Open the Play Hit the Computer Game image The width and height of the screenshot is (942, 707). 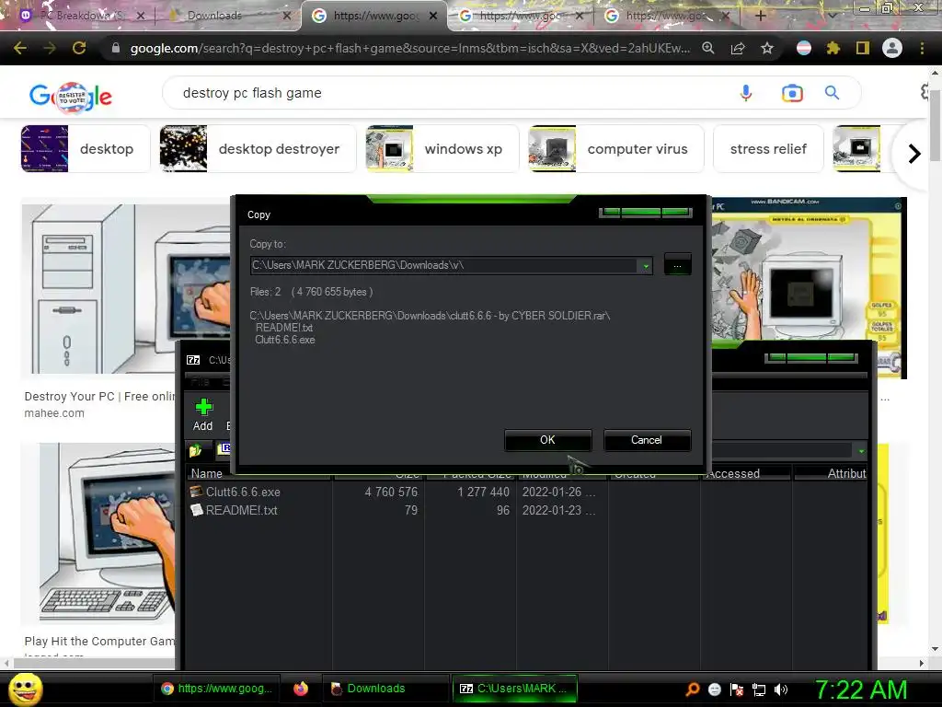(107, 533)
